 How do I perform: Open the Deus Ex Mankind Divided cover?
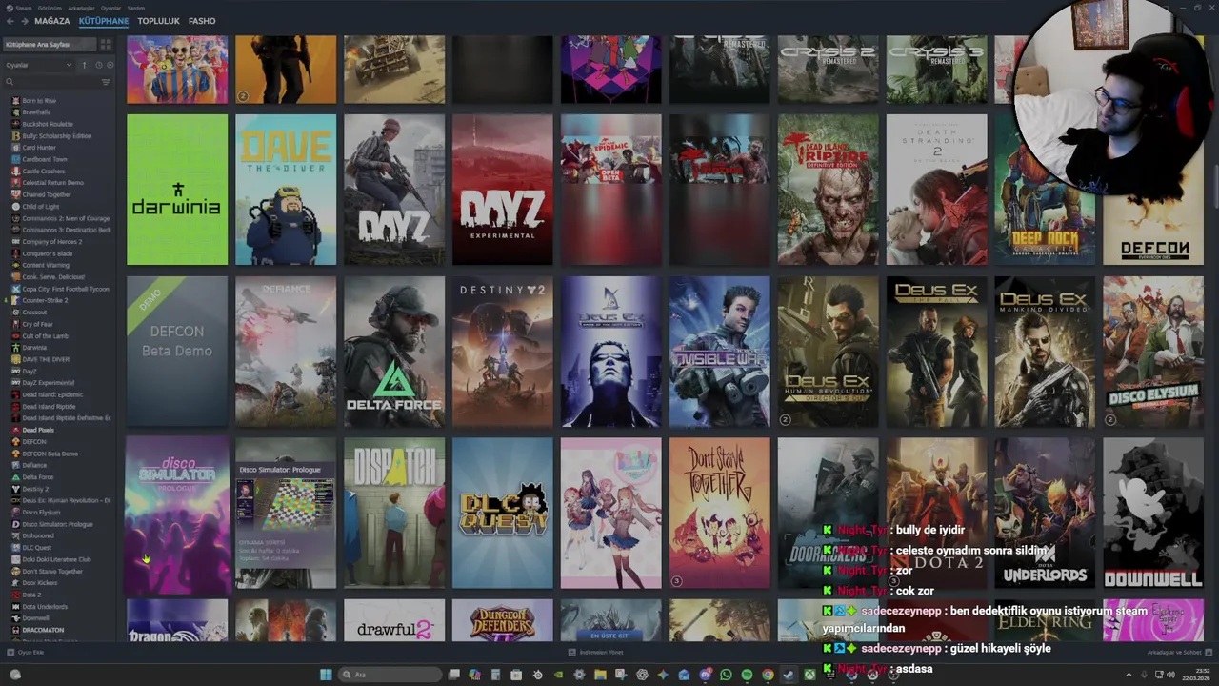coord(1046,352)
